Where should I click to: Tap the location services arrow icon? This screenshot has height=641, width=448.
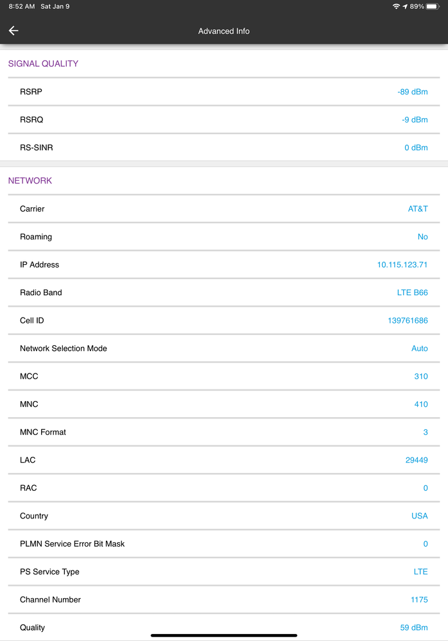405,6
